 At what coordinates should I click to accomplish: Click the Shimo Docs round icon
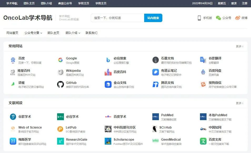pyautogui.click(x=155, y=60)
